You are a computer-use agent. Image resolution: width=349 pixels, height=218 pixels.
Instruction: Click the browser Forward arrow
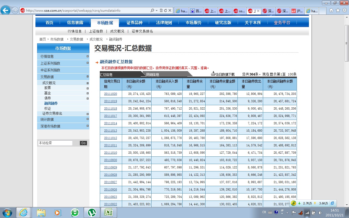point(15,11)
